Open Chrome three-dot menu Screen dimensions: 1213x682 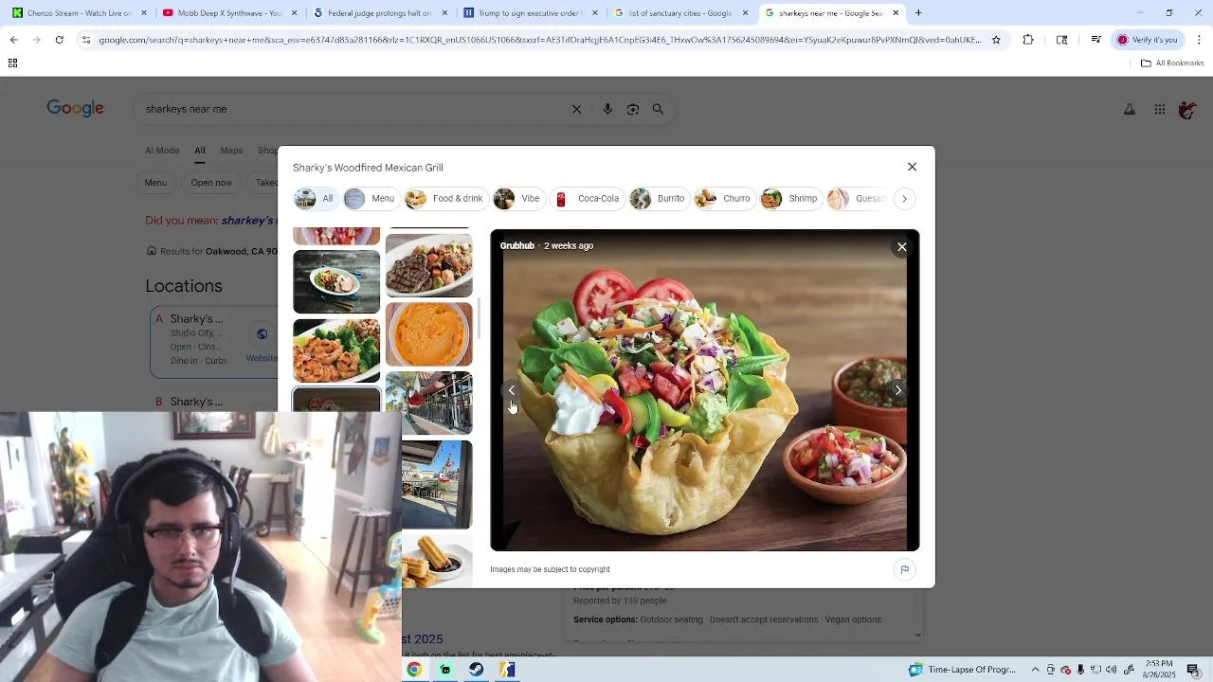[x=1199, y=40]
